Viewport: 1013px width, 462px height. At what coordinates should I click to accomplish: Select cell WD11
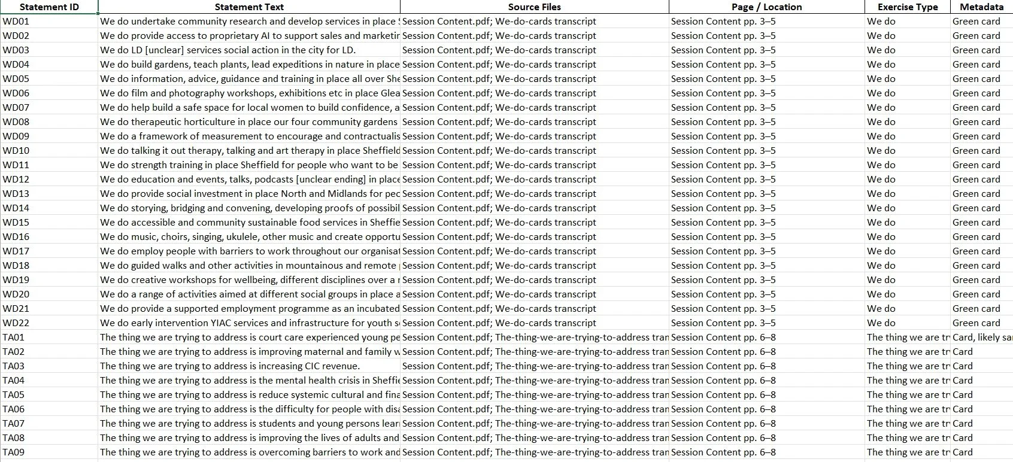click(x=49, y=165)
